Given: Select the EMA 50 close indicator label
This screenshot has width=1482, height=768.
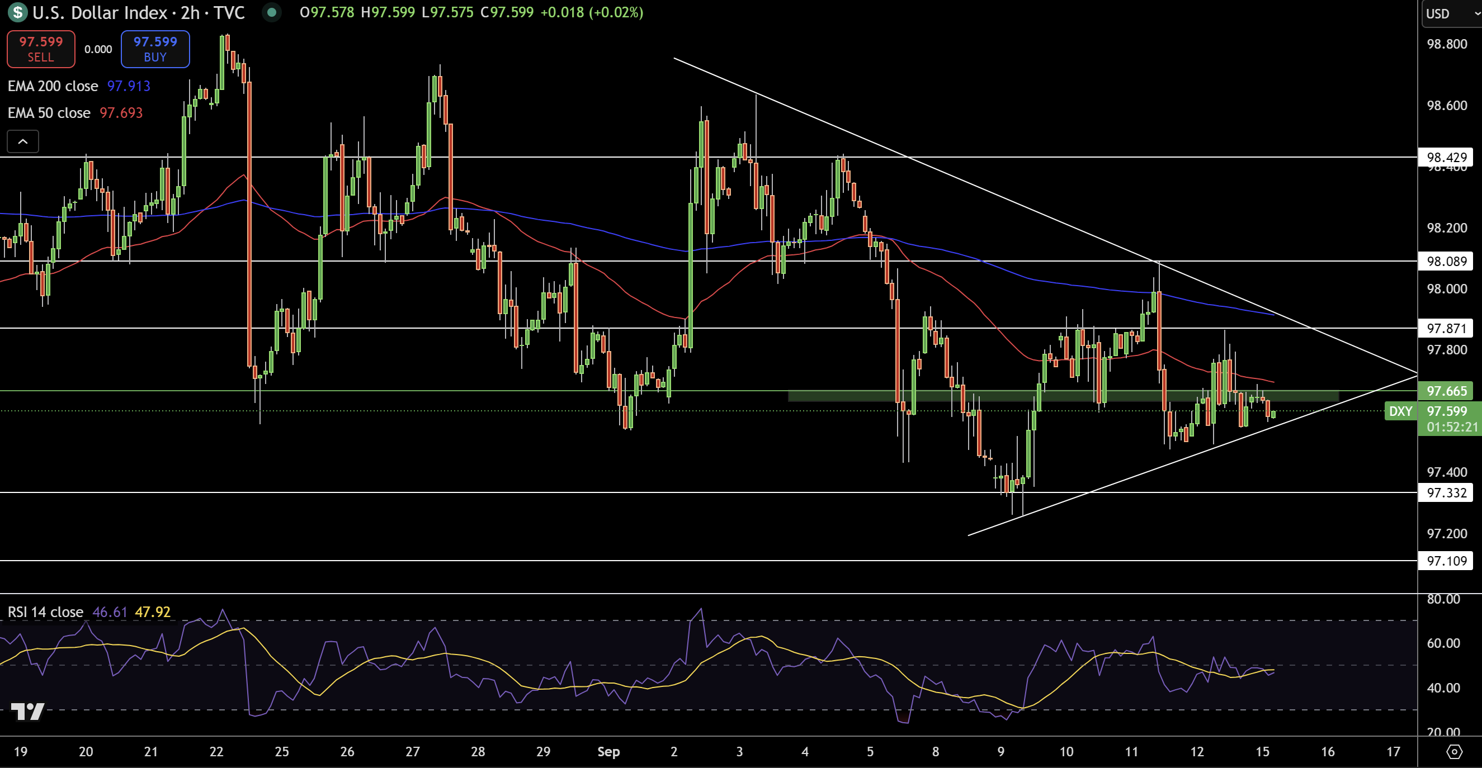Looking at the screenshot, I should [x=49, y=113].
